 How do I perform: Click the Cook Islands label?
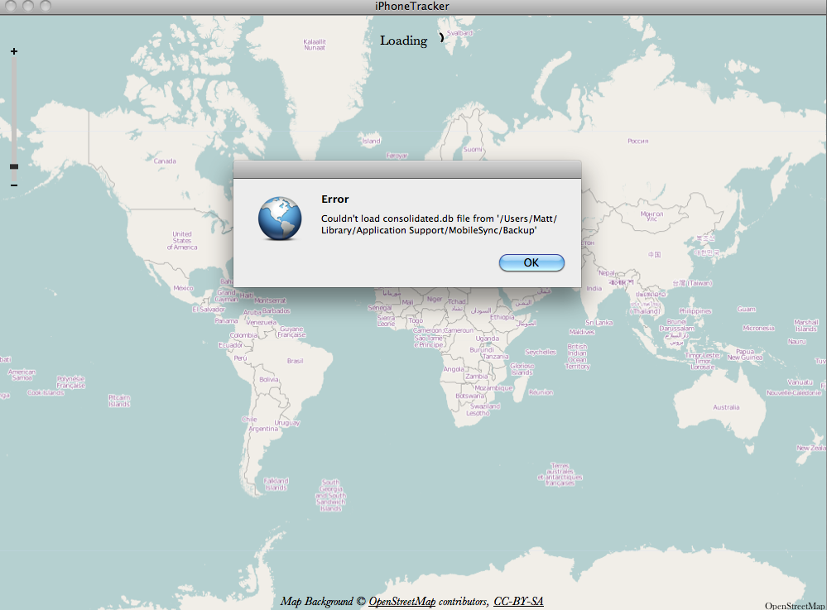click(x=46, y=392)
